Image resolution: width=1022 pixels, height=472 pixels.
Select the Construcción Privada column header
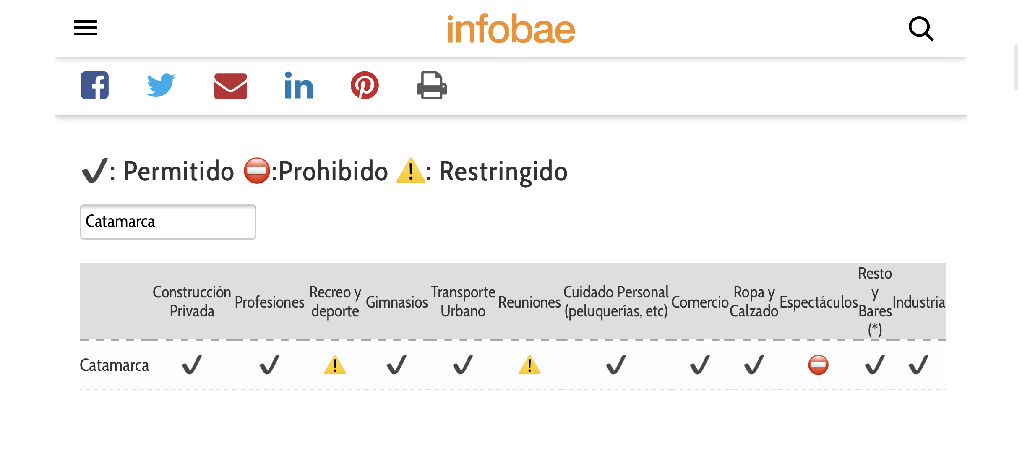tap(192, 301)
